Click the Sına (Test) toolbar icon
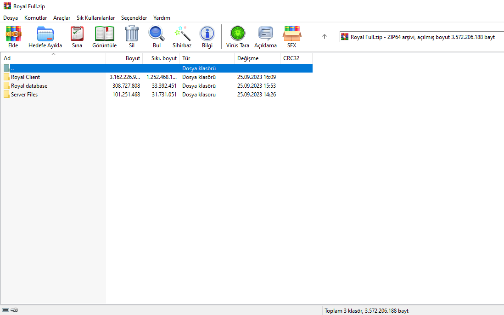504x315 pixels. (x=77, y=34)
